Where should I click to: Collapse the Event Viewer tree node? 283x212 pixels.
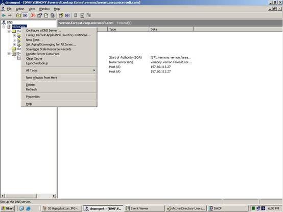click(x=9, y=54)
